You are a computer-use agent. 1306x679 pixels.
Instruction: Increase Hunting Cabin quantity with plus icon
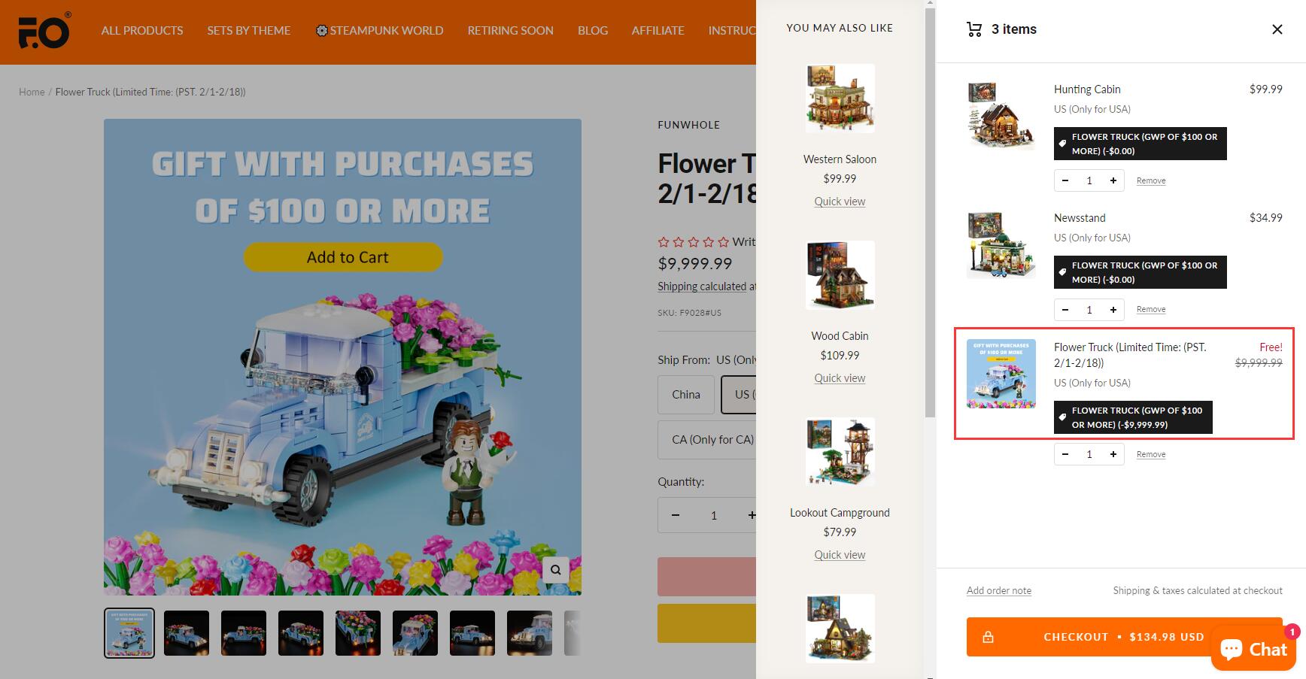[x=1113, y=180]
